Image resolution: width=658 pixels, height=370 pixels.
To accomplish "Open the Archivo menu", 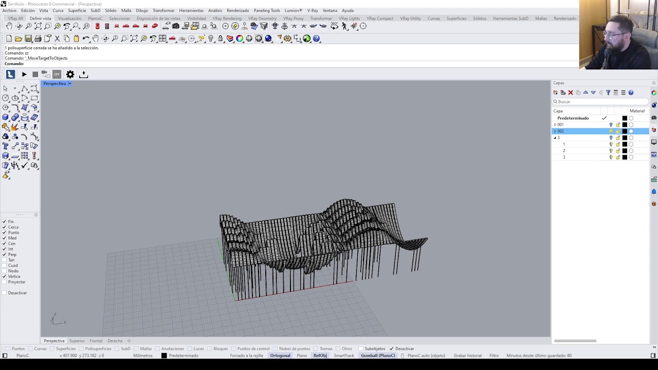I will tap(9, 10).
